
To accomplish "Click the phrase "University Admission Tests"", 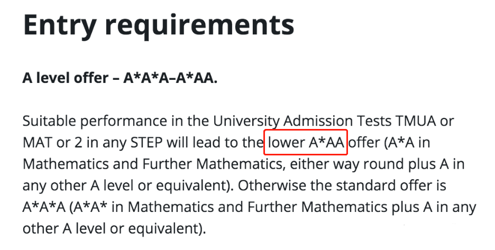I will click(302, 121).
